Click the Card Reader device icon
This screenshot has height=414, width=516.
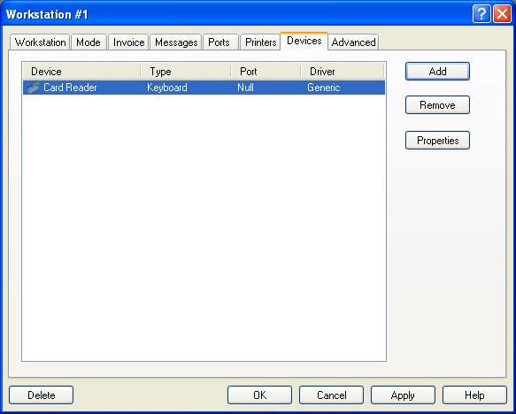pos(33,88)
